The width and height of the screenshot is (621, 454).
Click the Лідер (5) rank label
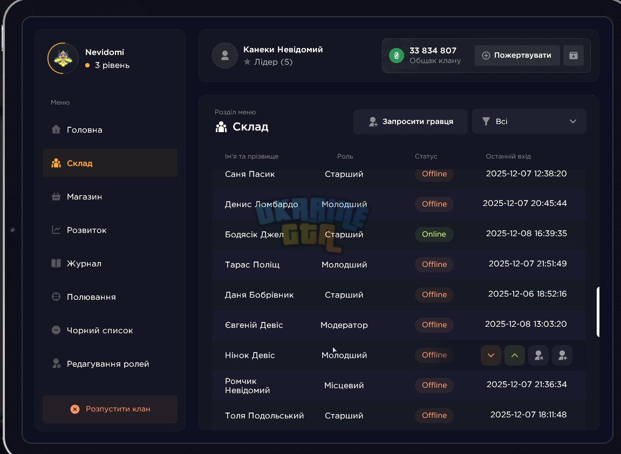(273, 62)
